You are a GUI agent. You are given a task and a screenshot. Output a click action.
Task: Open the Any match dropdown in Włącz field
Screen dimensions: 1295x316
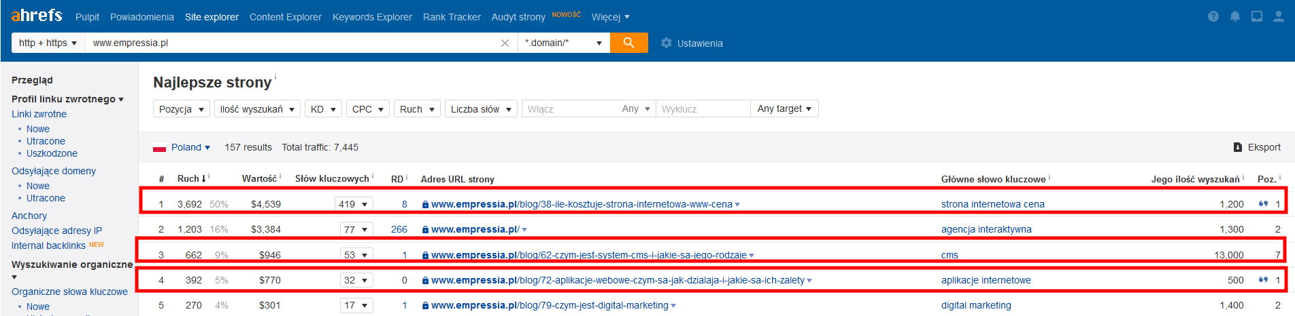click(x=636, y=109)
